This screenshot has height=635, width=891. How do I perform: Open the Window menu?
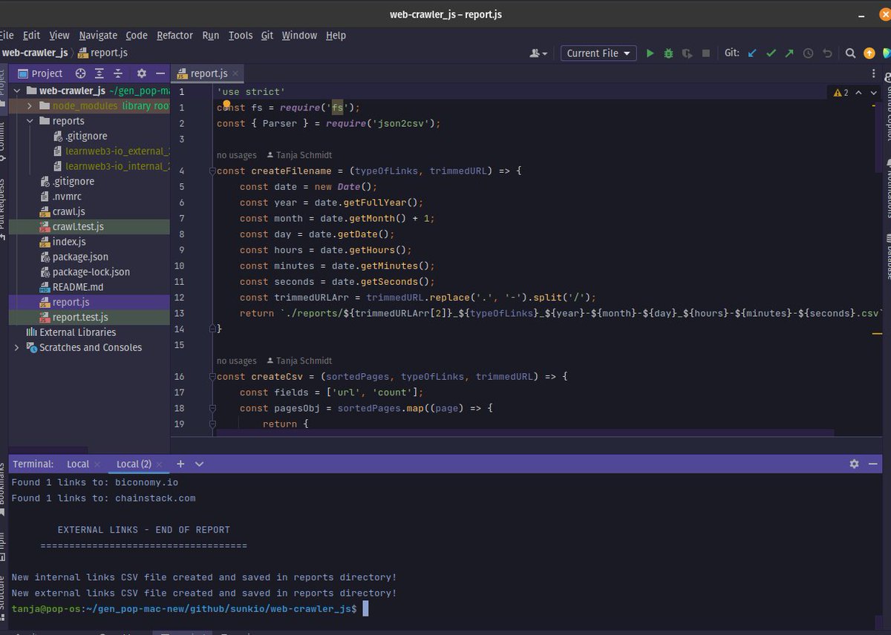(x=299, y=35)
